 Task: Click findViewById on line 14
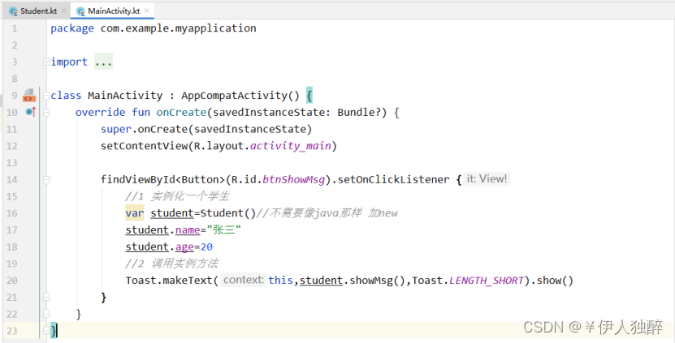[x=138, y=179]
